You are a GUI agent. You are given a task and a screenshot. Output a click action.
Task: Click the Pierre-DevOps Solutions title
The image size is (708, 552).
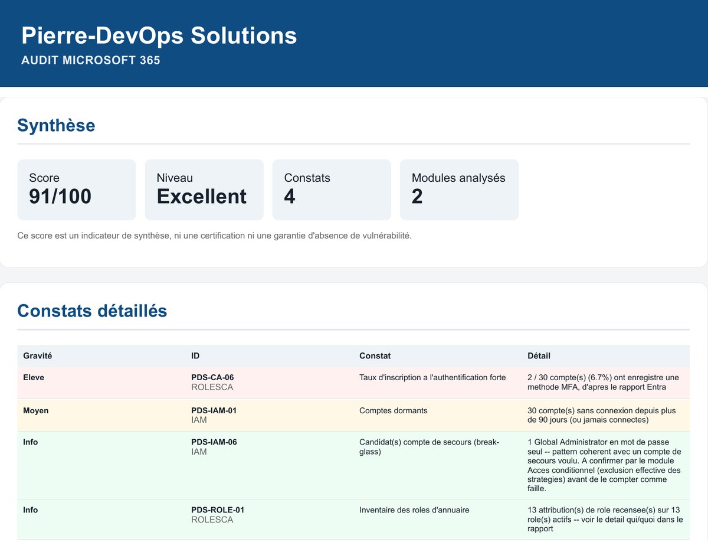[x=159, y=36]
